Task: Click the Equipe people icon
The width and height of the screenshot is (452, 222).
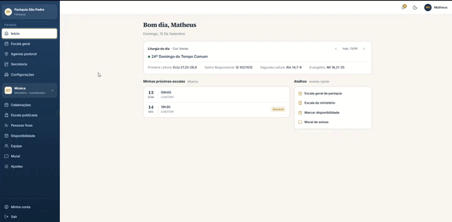Action: pos(6,146)
